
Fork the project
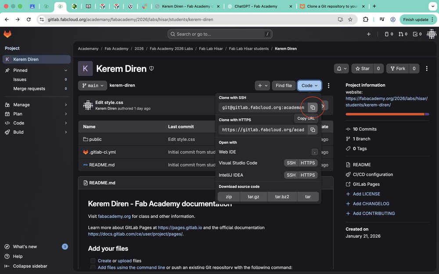(x=398, y=68)
